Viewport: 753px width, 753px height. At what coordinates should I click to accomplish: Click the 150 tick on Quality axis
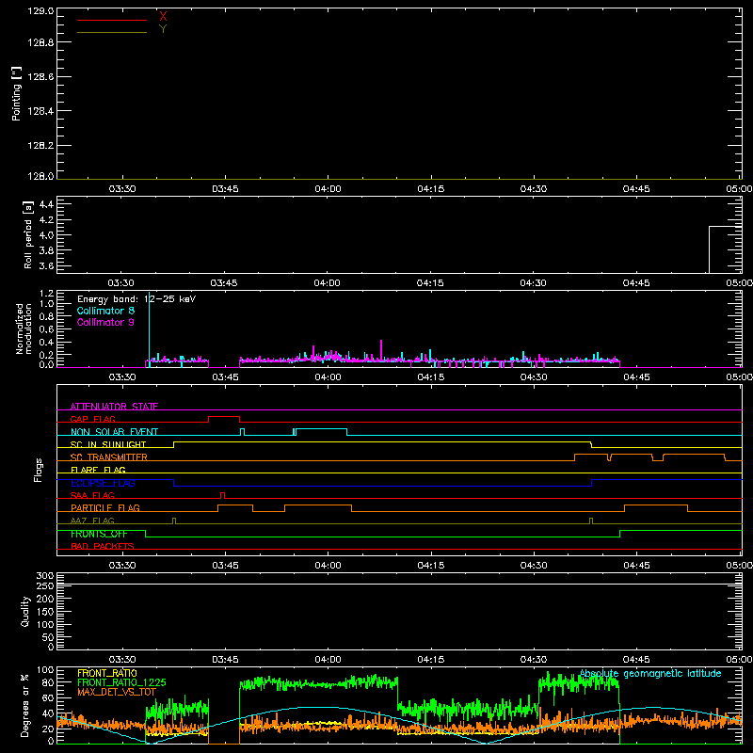coord(44,612)
